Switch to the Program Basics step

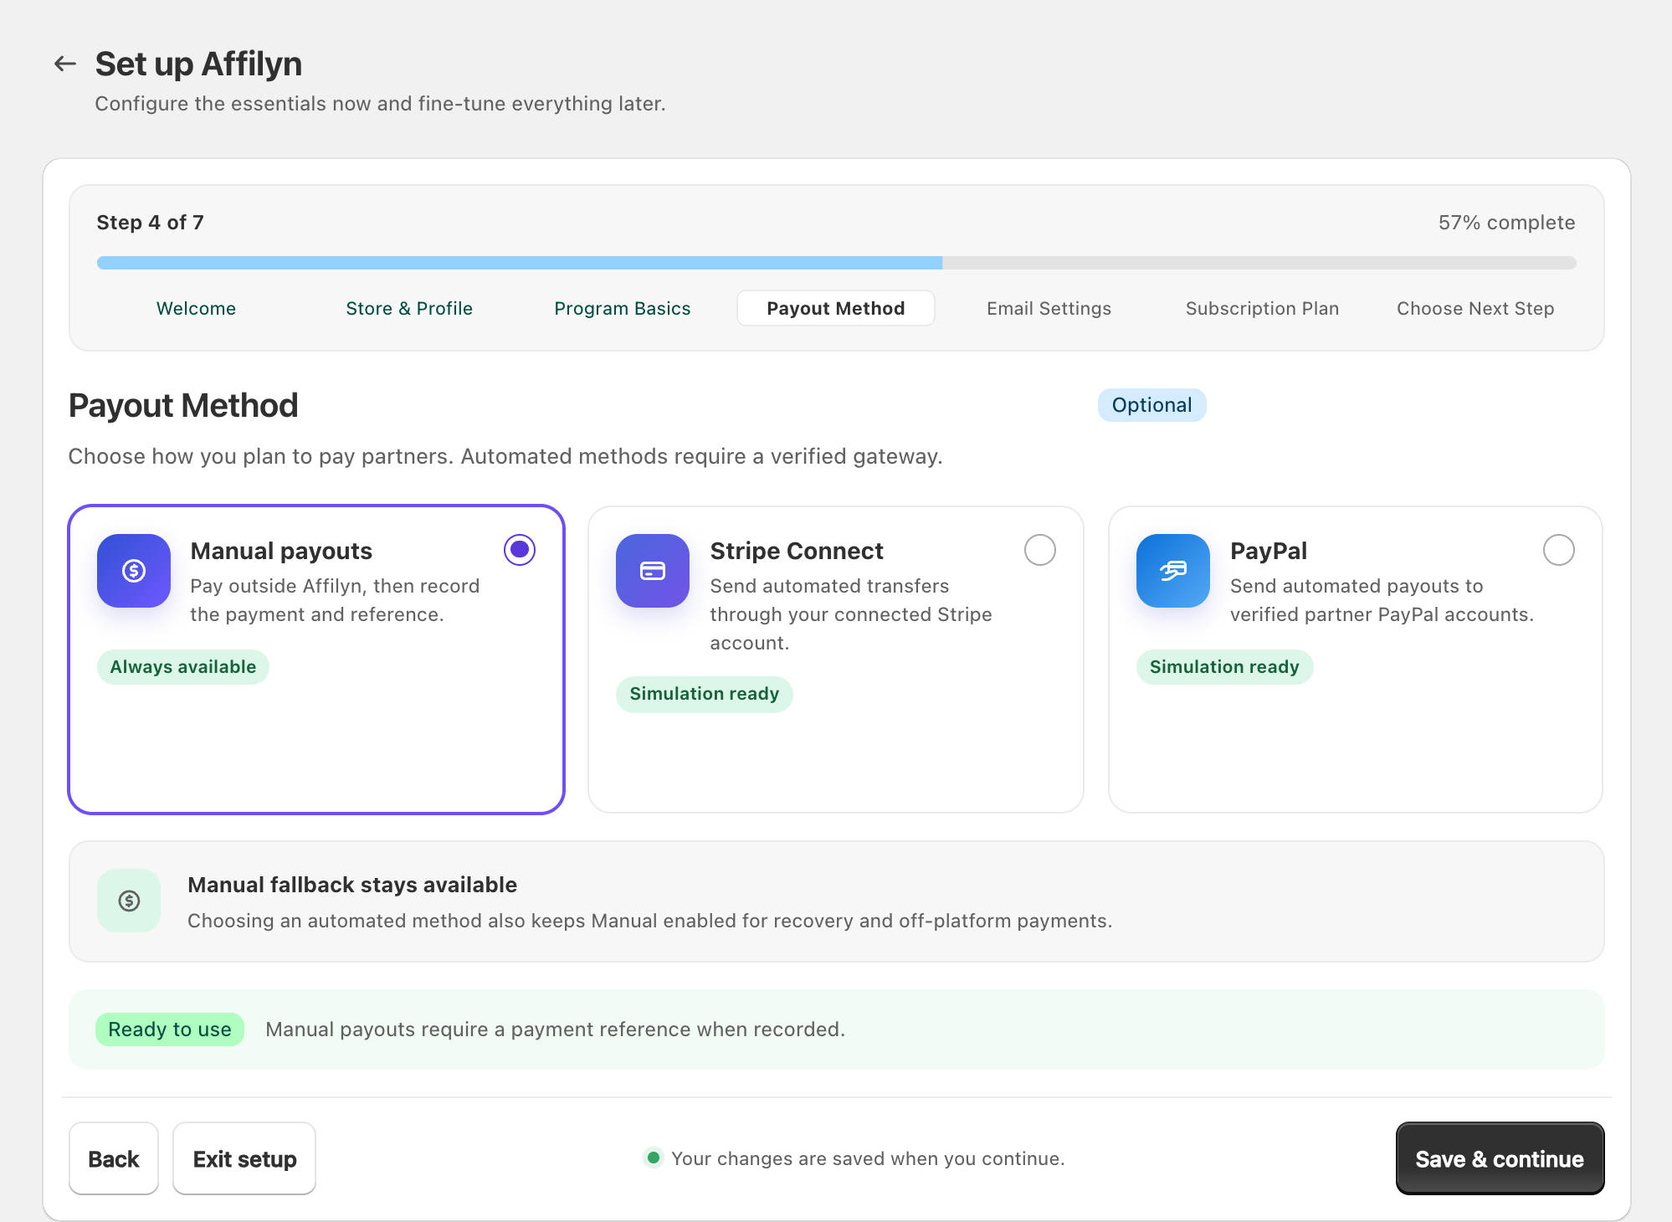[623, 309]
